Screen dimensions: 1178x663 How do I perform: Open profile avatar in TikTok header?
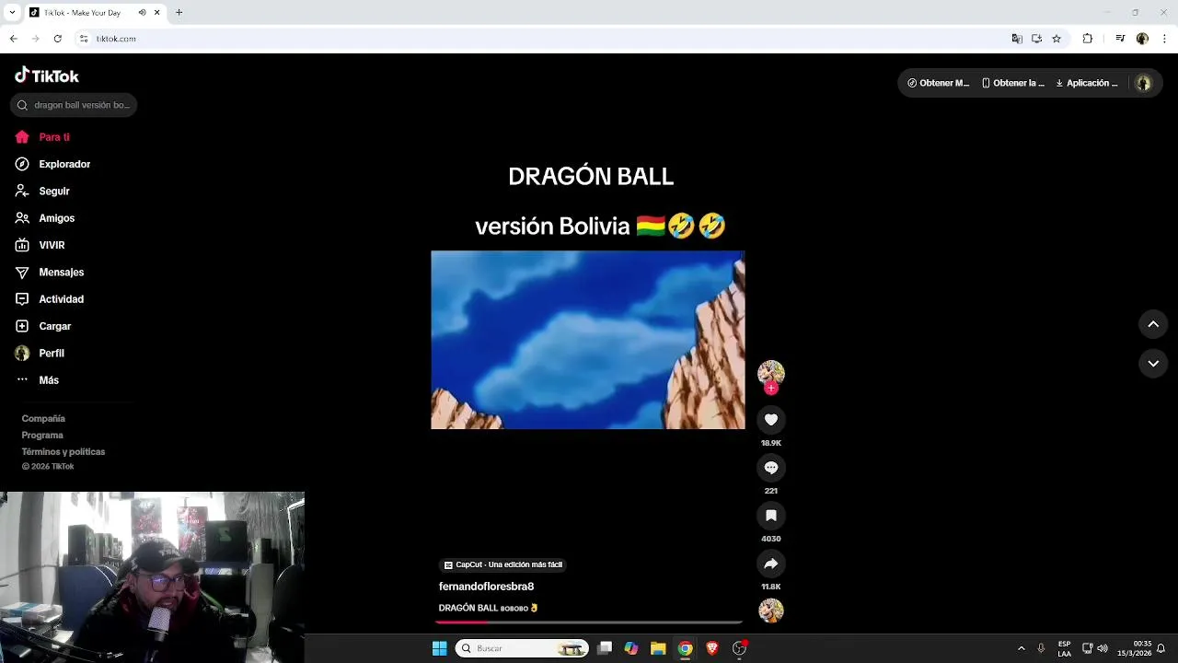coord(1144,83)
